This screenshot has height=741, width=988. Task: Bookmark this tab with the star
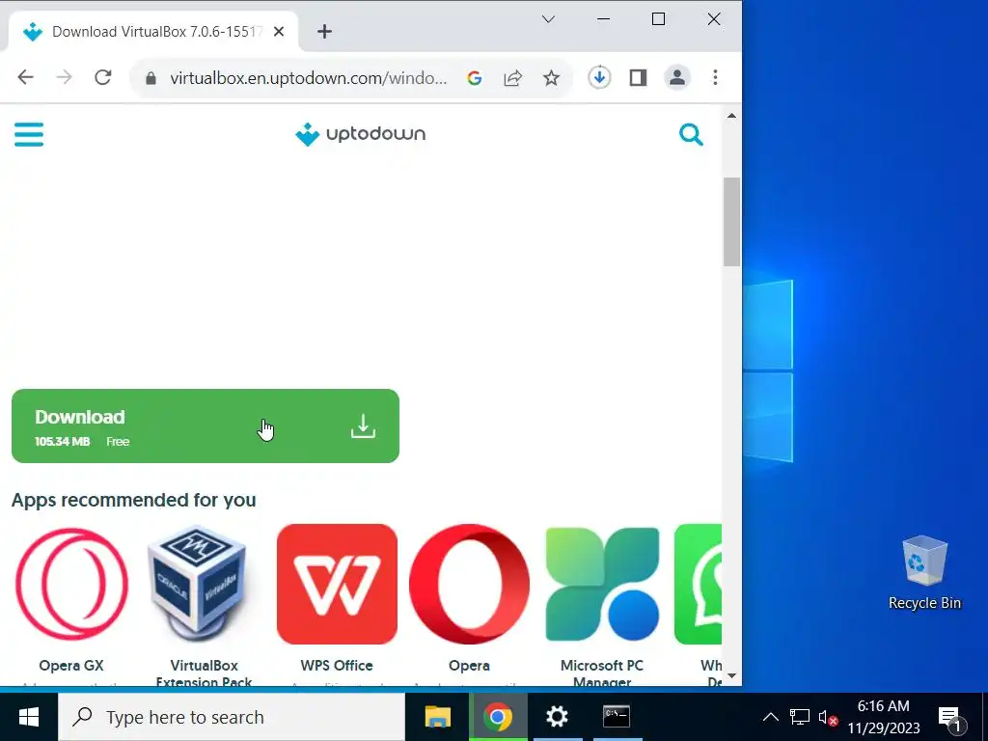click(x=551, y=78)
